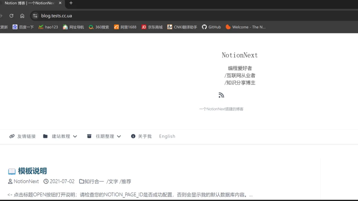Screen dimensions: 358x201
Task: Open site info icon in address bar
Action: click(35, 16)
